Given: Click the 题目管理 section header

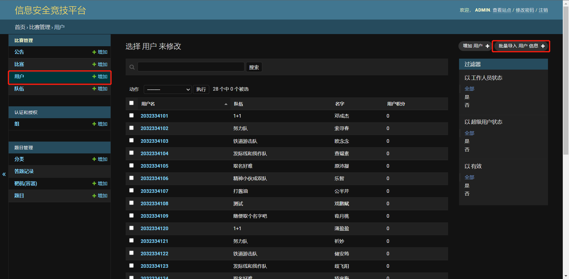Looking at the screenshot, I should 24,147.
